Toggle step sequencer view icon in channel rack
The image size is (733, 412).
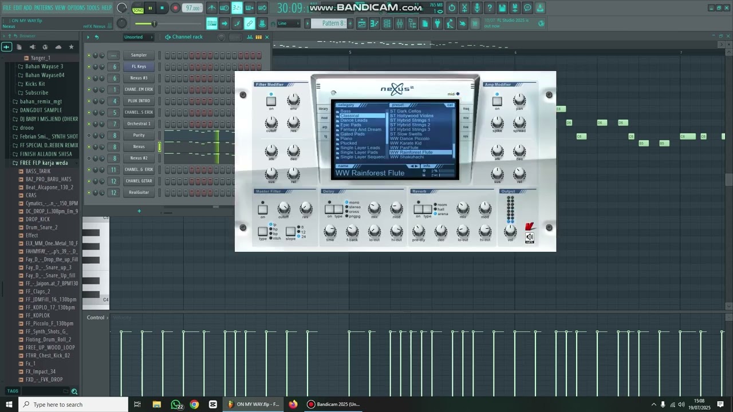258,37
